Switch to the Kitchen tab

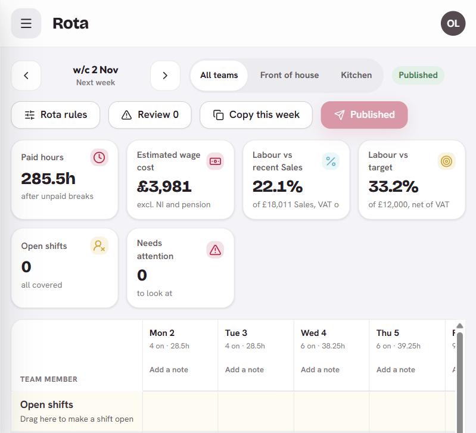pos(356,75)
